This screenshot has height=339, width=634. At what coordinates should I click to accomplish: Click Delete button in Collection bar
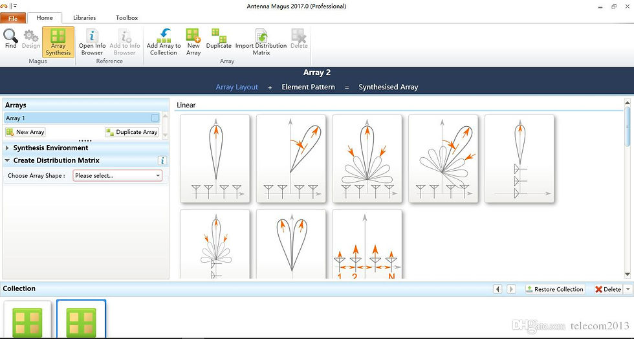point(607,289)
